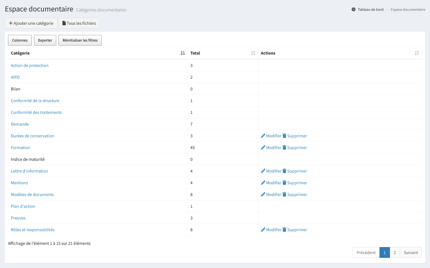Click the dashboard icon in breadcrumb
The height and width of the screenshot is (268, 430).
tap(353, 10)
